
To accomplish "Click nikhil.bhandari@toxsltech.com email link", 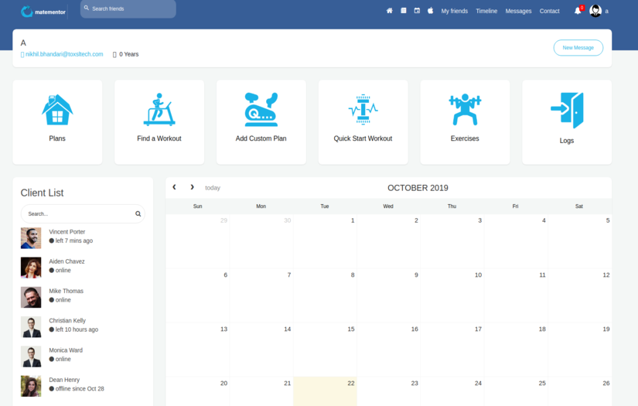I will pos(64,54).
